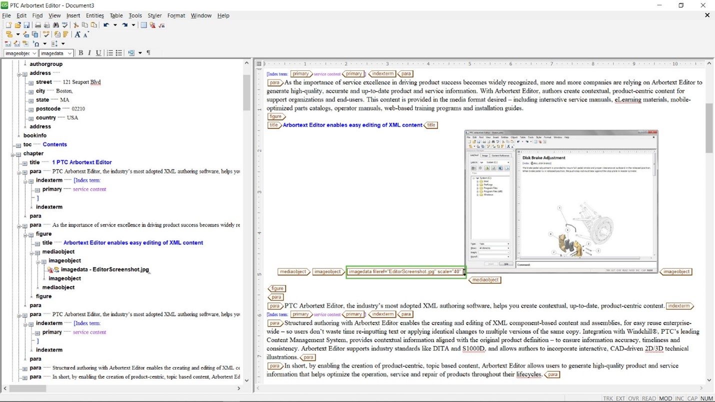
Task: Collapse the chapter node in the tree
Action: point(12,154)
